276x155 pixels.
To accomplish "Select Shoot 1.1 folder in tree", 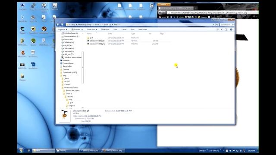I will 69,96.
